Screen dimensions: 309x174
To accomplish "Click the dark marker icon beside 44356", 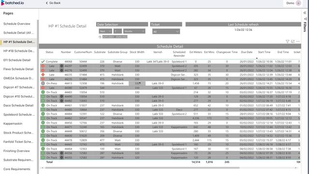I will click(62, 153).
